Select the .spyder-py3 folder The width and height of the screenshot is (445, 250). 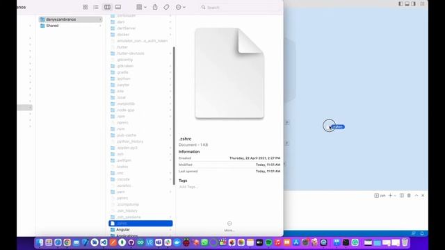tap(140, 148)
